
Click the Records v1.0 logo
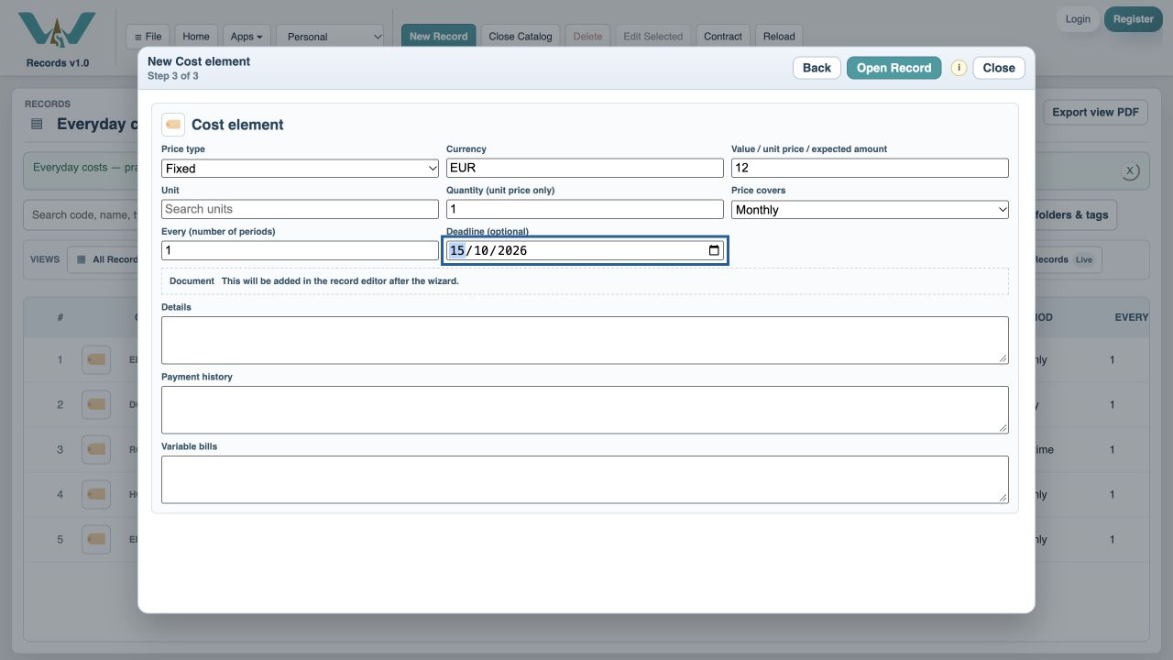pyautogui.click(x=57, y=38)
